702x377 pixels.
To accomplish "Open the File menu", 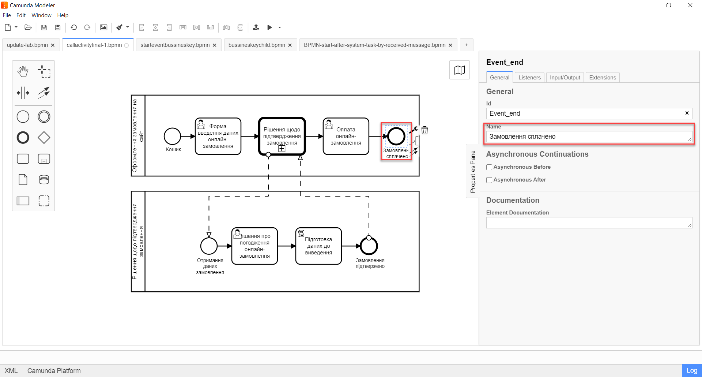I will pyautogui.click(x=7, y=15).
